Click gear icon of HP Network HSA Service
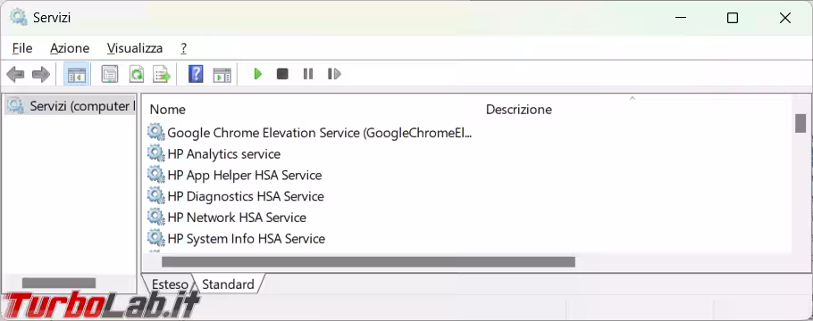 156,217
